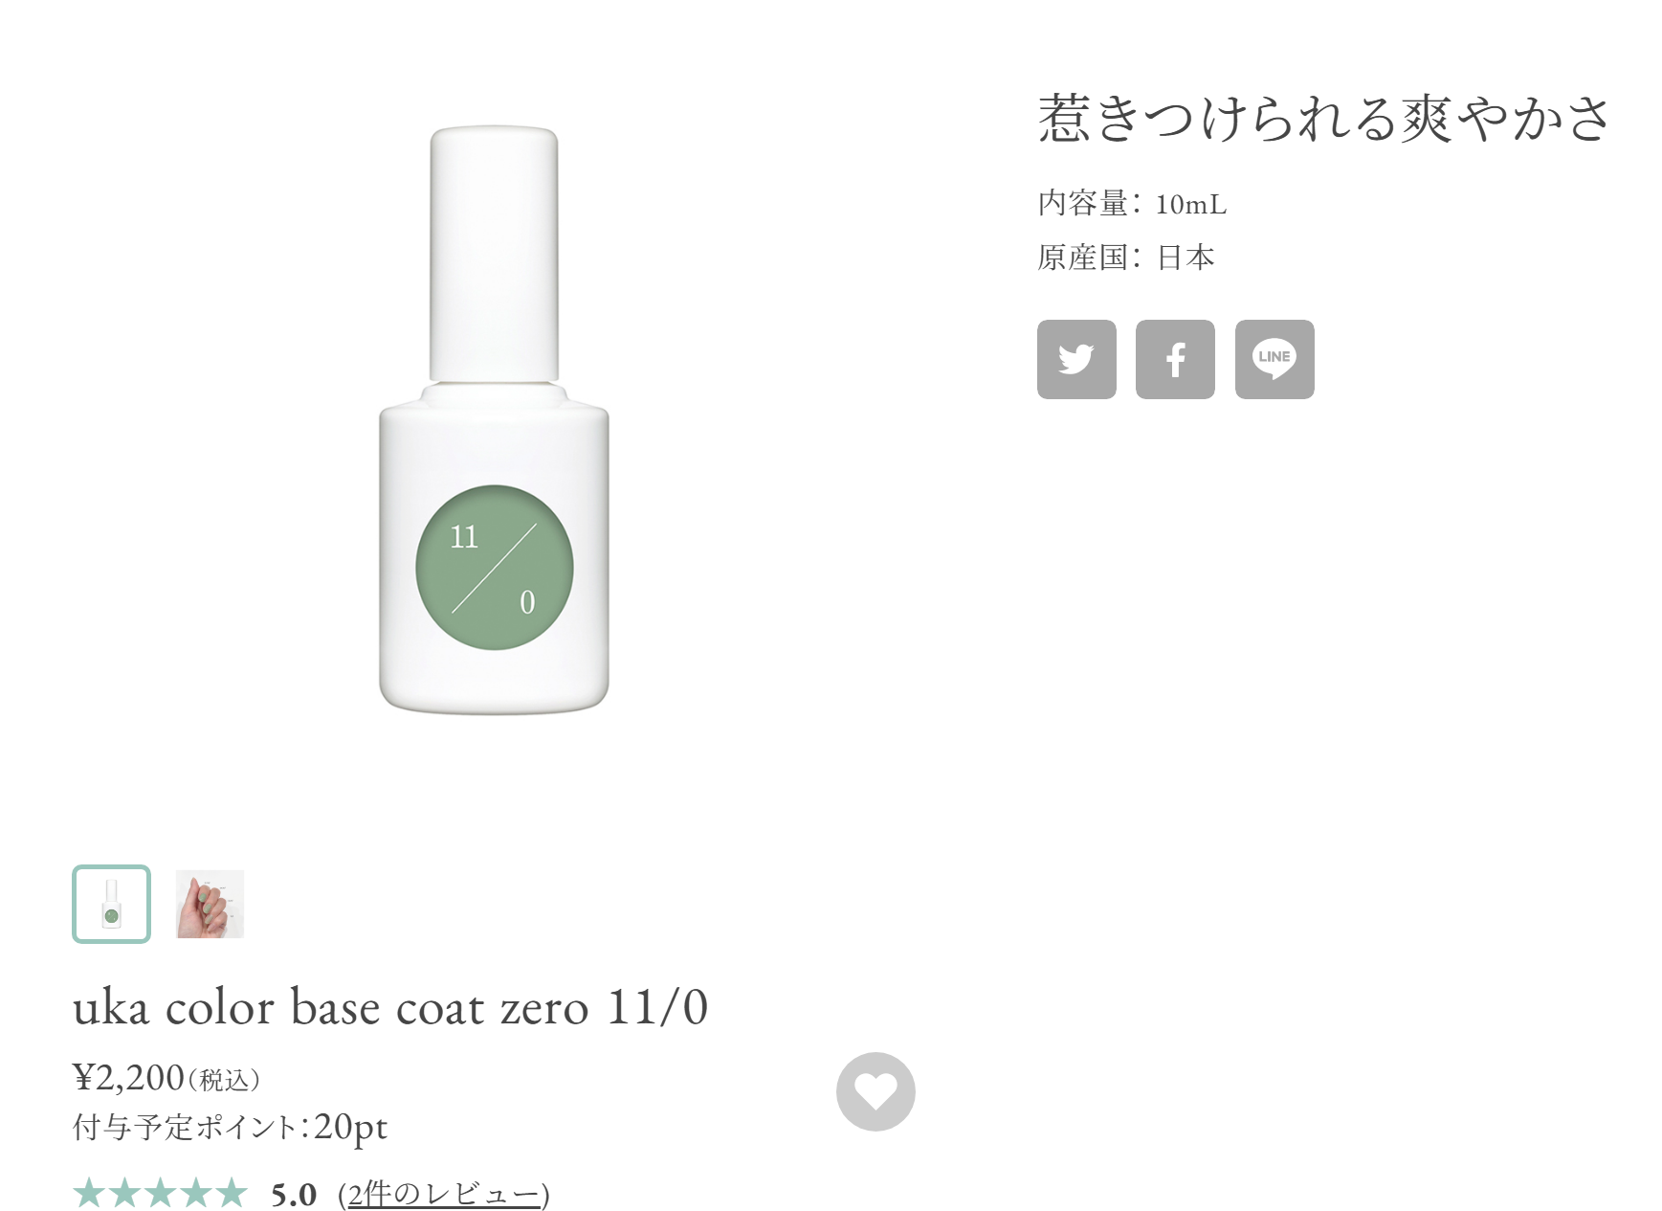1662x1211 pixels.
Task: Click the 付与予定ポイント 20pt text
Action: (230, 1127)
